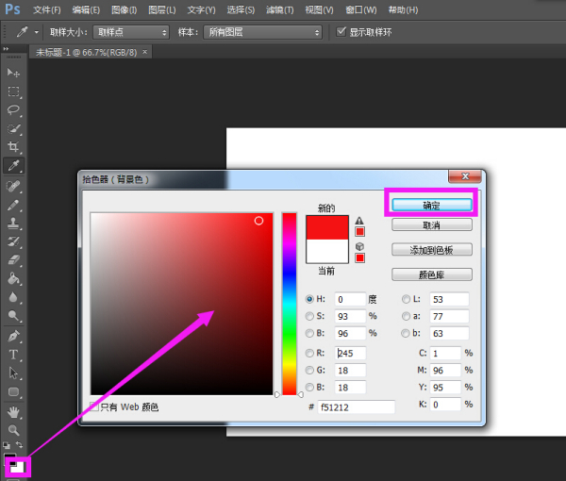The height and width of the screenshot is (481, 566).
Task: Close the 未标题-1 document tab
Action: coord(144,52)
